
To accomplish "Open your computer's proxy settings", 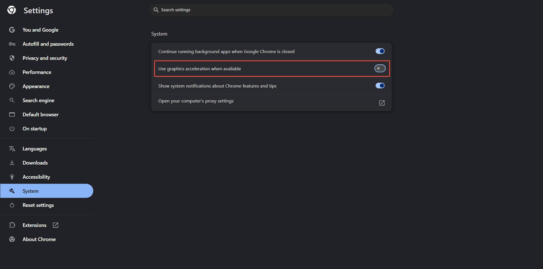I will pyautogui.click(x=382, y=103).
